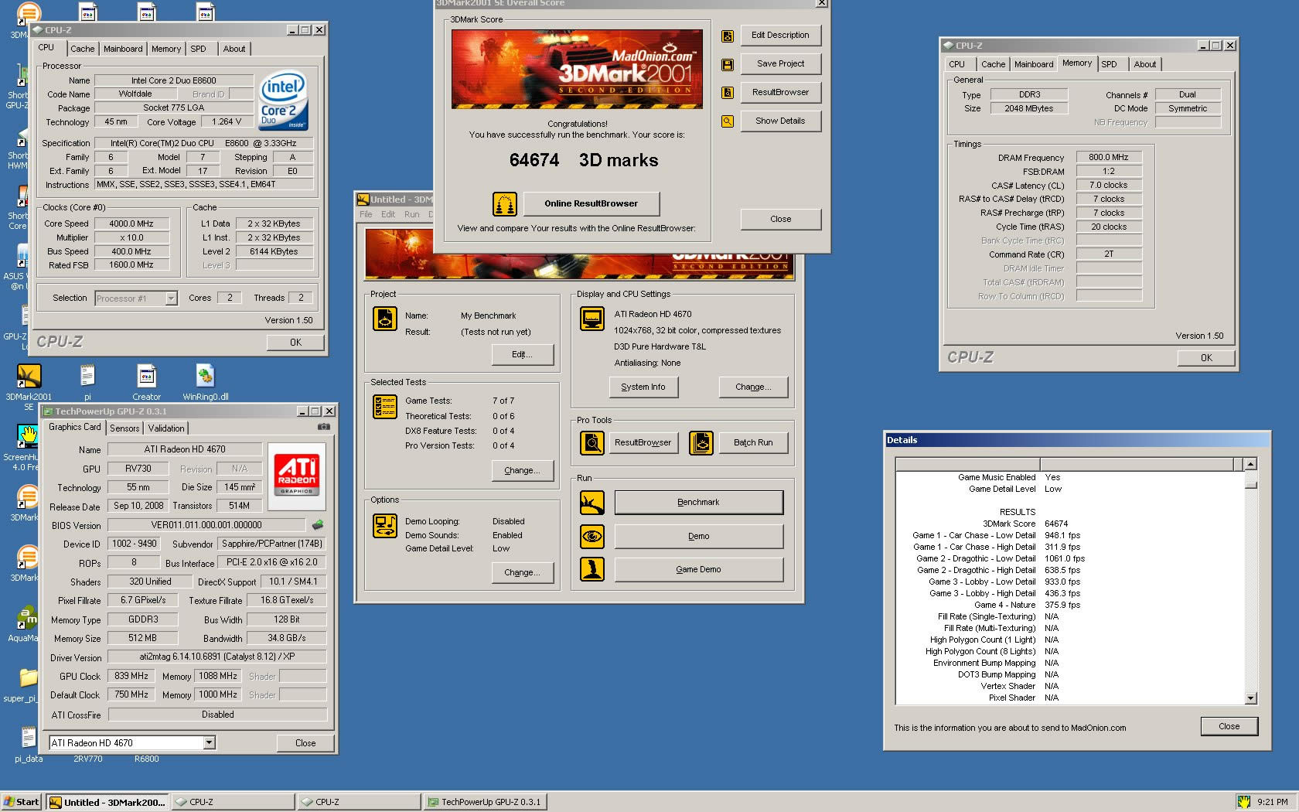Click the Project section icon in 3DMark

[385, 318]
